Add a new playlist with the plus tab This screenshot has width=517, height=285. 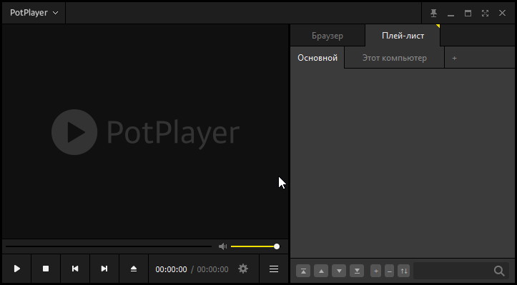(454, 58)
